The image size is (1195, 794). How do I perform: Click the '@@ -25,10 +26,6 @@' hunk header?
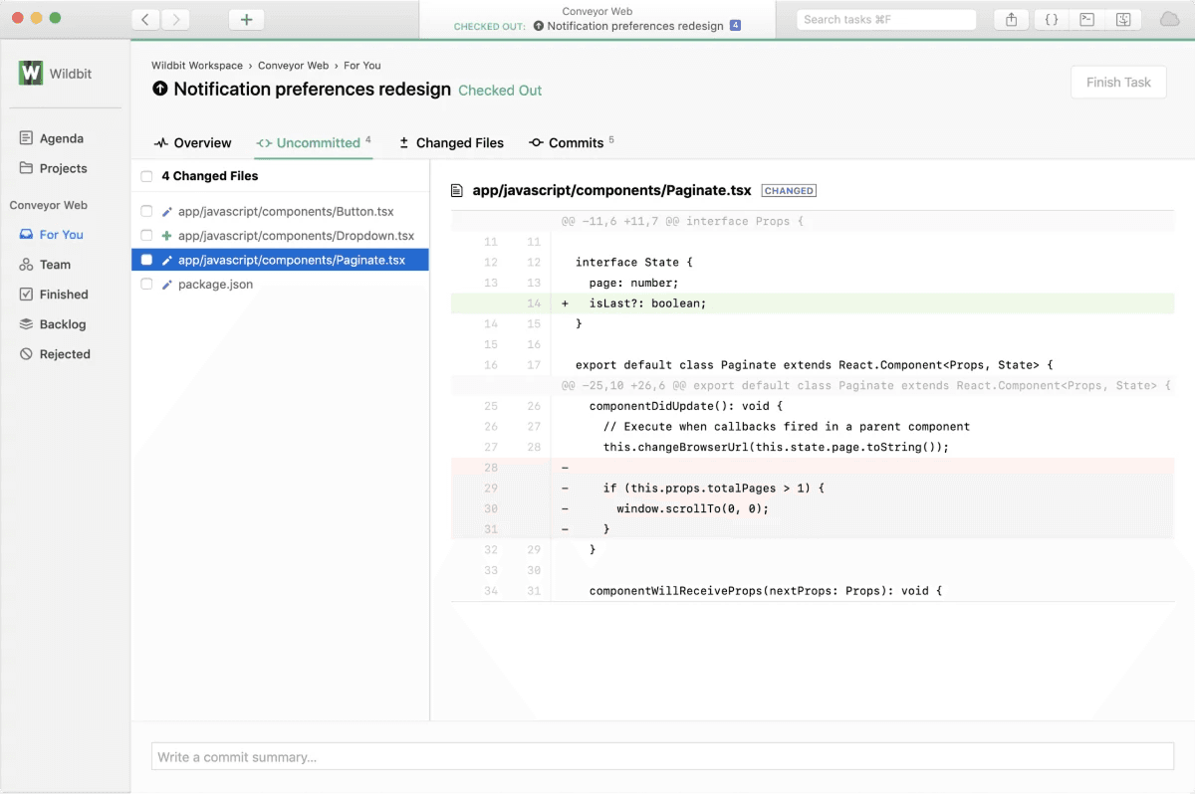813,385
